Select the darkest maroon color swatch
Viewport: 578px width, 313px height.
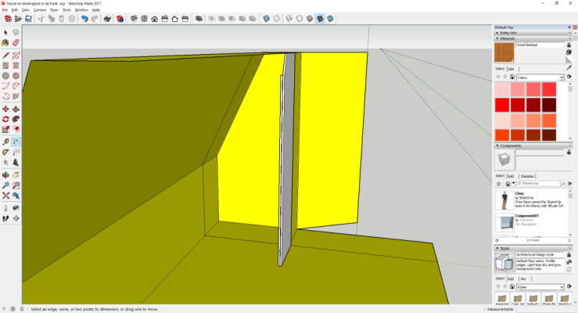click(x=549, y=105)
